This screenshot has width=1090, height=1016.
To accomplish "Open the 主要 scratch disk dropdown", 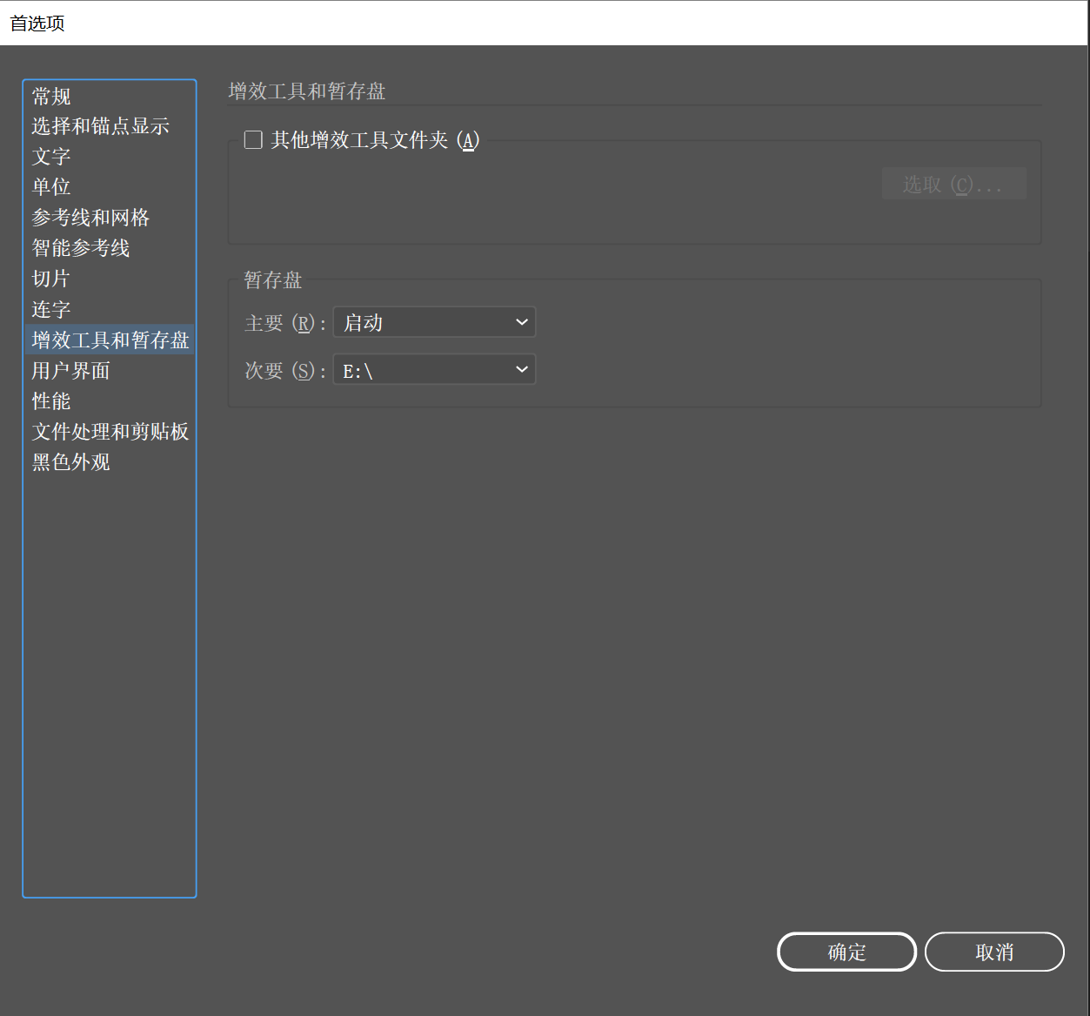I will click(x=434, y=322).
